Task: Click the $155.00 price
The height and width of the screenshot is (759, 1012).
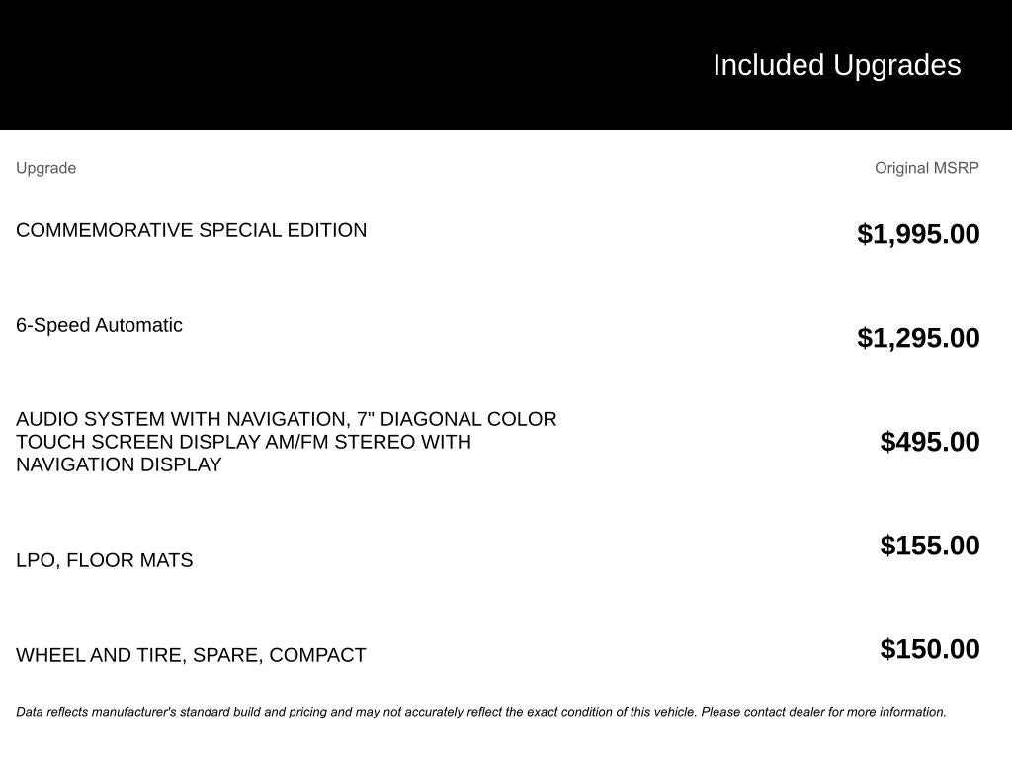Action: coord(929,546)
